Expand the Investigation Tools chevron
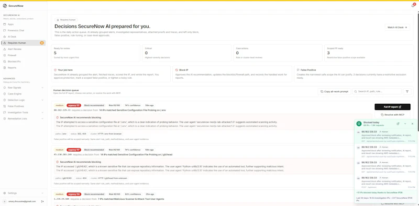 [x=42, y=112]
